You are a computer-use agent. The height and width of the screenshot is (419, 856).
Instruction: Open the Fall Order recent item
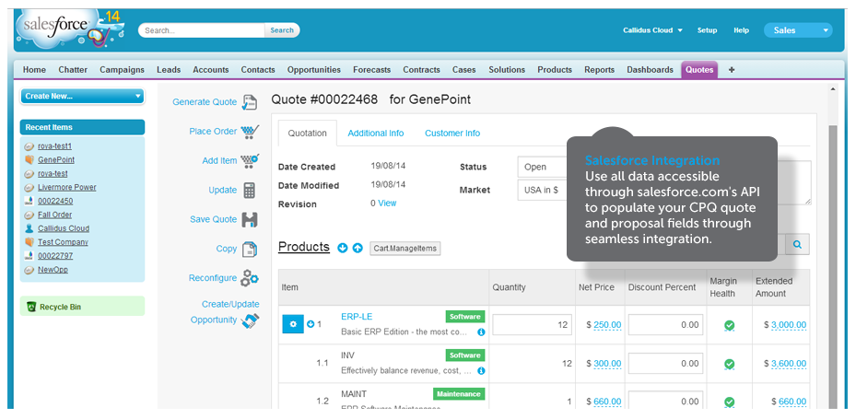click(x=54, y=215)
